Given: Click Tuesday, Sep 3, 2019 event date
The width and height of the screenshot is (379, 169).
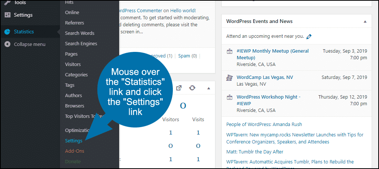Looking at the screenshot, I should (345, 51).
